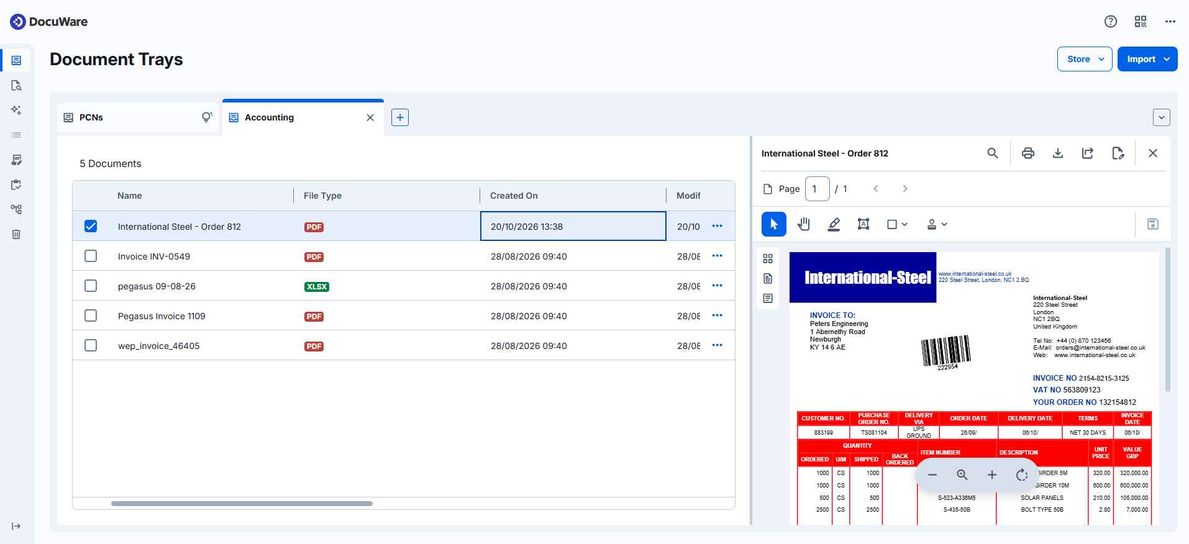
Task: Add a new tray tab
Action: point(400,117)
